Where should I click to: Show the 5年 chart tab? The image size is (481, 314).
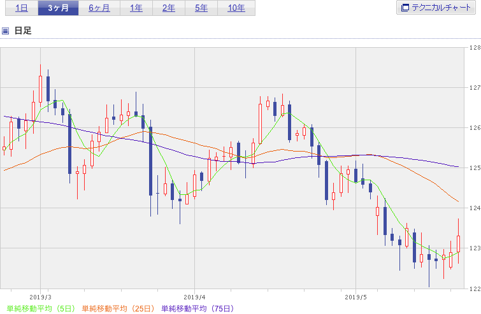201,8
